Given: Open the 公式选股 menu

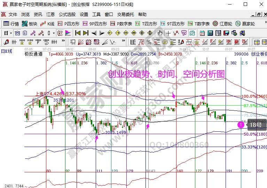Looking at the screenshot, I should pyautogui.click(x=67, y=15).
